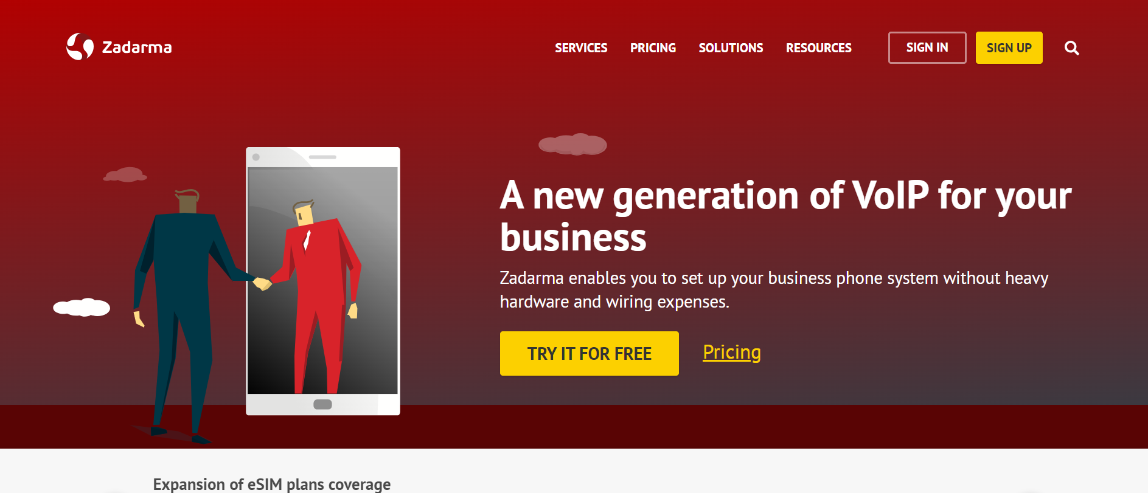Click the yellow Sign Up button

(1009, 47)
